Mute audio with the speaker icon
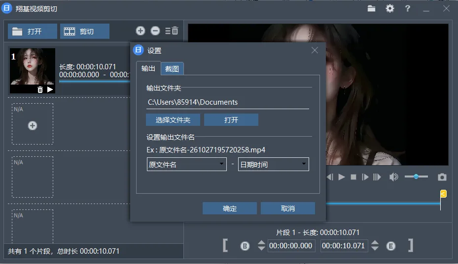Viewport: 458px width, 264px height. (x=394, y=177)
